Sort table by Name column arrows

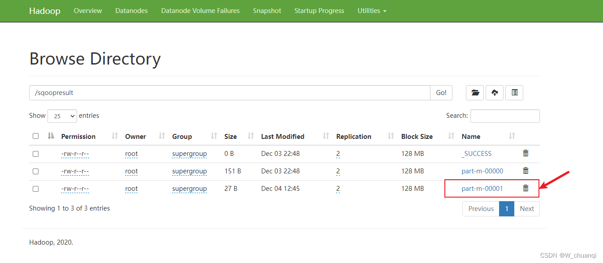pos(512,136)
